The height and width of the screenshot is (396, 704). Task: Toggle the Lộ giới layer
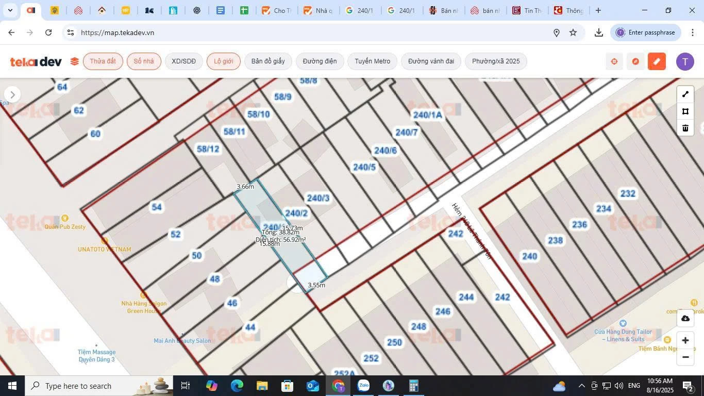point(223,61)
